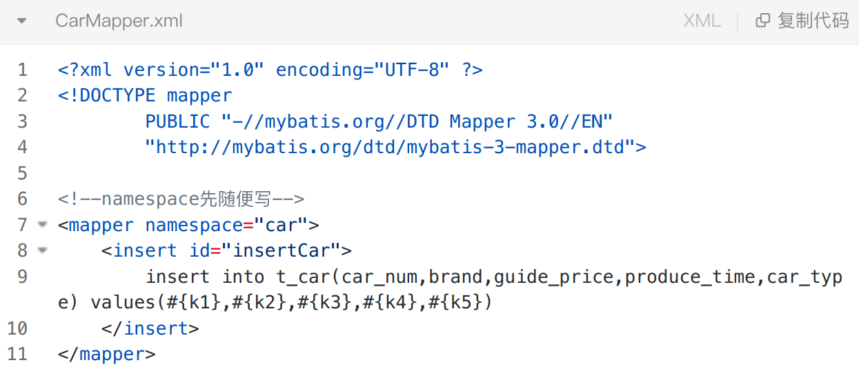Click the namespace="car" attribute
859x376 pixels.
[x=226, y=225]
